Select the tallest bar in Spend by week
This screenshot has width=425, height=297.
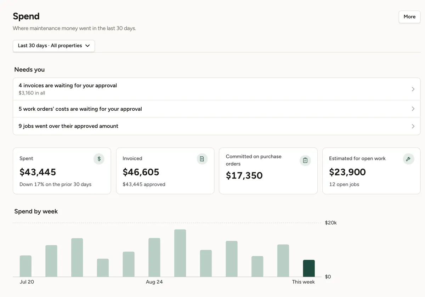[x=180, y=253]
